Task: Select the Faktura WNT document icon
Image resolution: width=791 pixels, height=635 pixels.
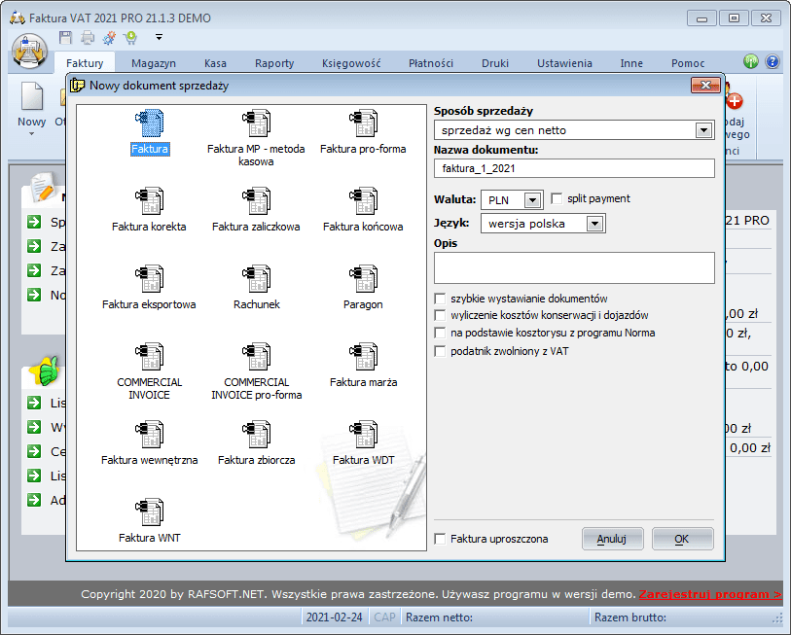Action: (149, 512)
